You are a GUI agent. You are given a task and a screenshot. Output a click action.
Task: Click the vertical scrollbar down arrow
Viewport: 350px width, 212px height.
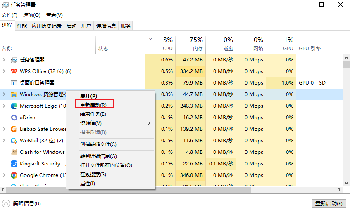click(346, 183)
